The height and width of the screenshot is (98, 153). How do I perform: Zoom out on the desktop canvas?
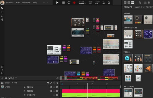click(2, 73)
